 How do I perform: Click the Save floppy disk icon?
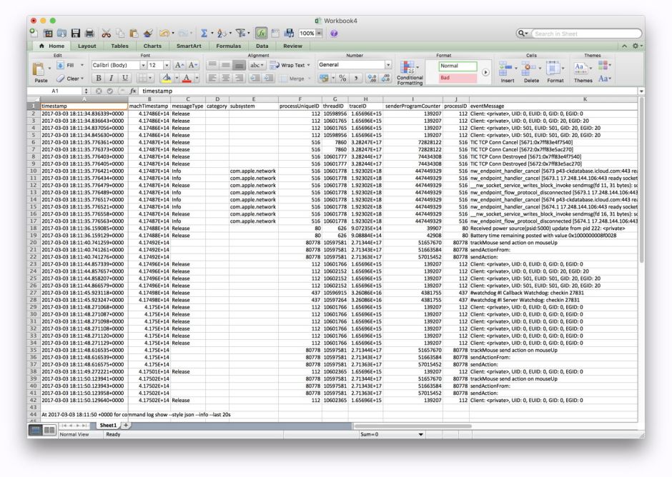pos(76,34)
